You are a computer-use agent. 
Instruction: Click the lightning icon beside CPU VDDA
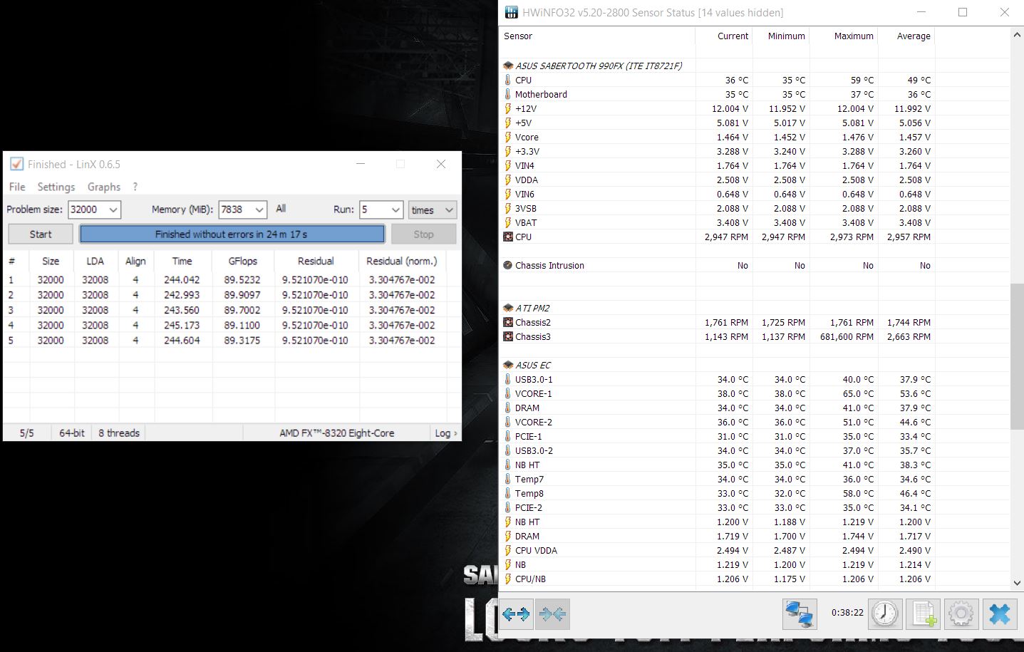tap(508, 550)
